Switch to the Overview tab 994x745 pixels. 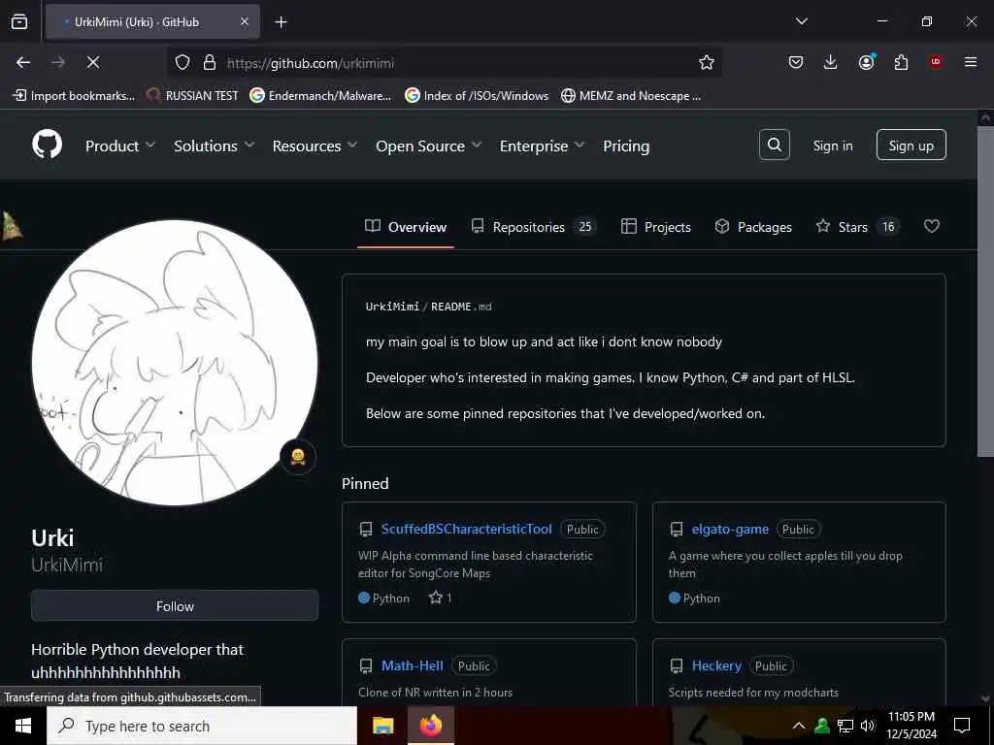[406, 227]
